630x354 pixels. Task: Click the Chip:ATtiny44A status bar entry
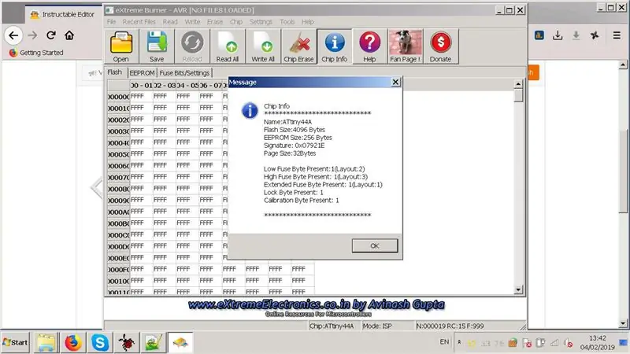click(332, 326)
